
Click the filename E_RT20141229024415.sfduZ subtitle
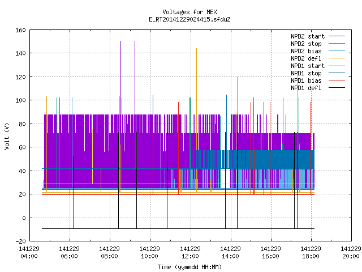click(x=190, y=19)
